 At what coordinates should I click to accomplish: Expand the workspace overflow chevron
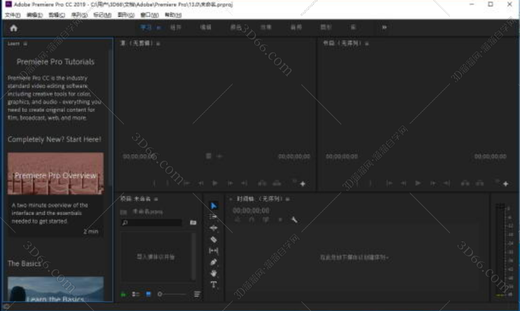tap(384, 27)
